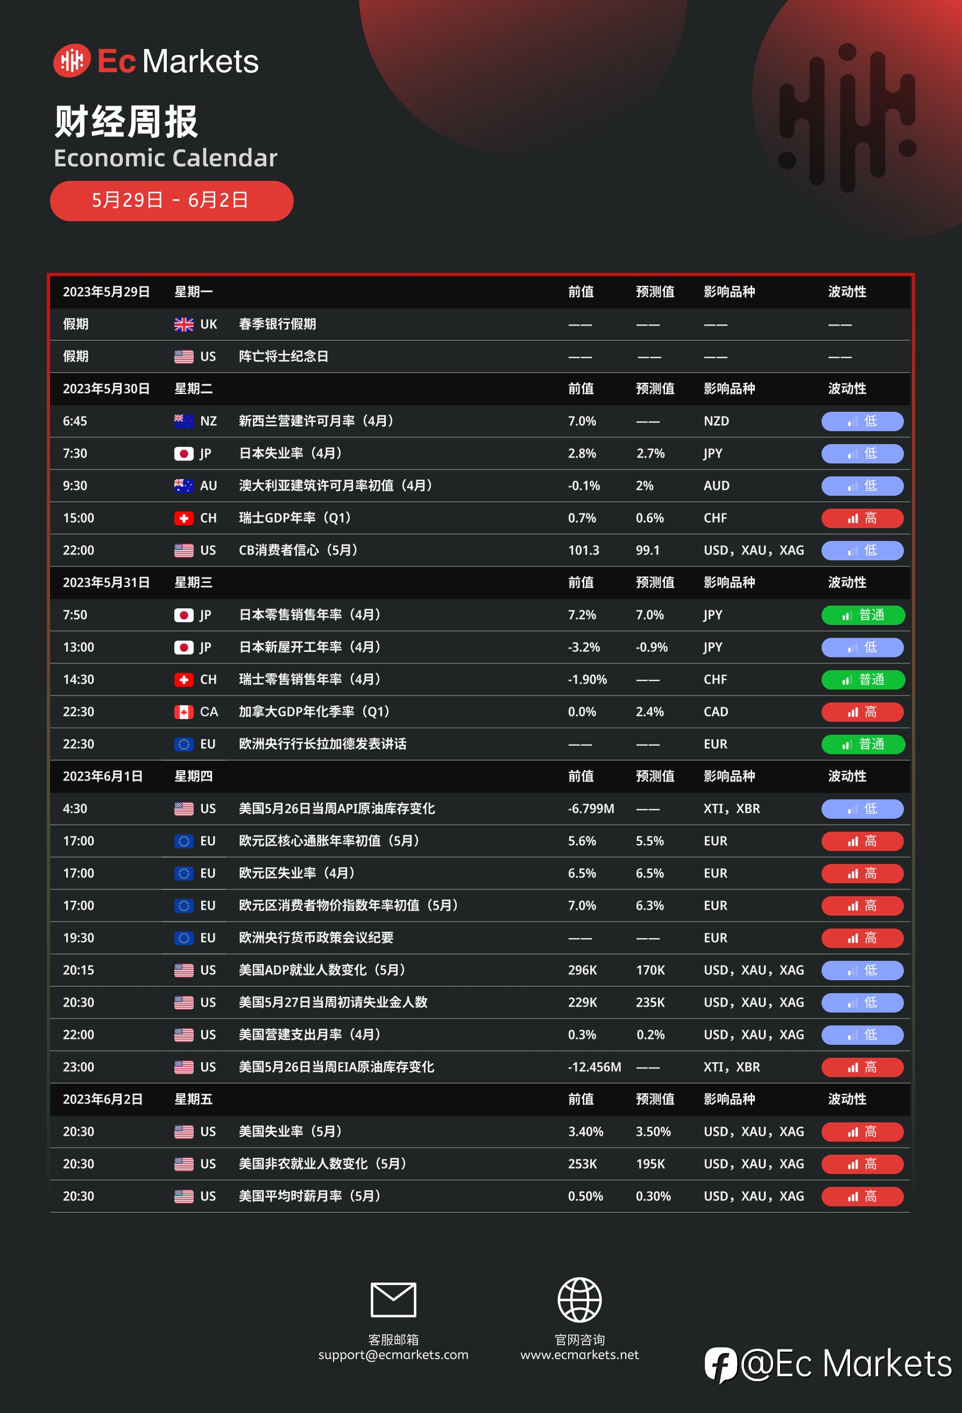
Task: Click the event name 美国5月27日当周初请失业金人数
Action: pos(333,1002)
